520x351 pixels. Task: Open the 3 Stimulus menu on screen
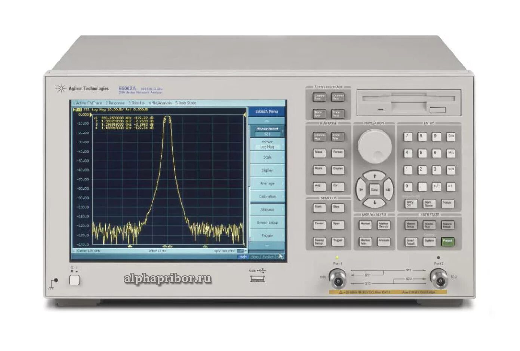pyautogui.click(x=136, y=103)
